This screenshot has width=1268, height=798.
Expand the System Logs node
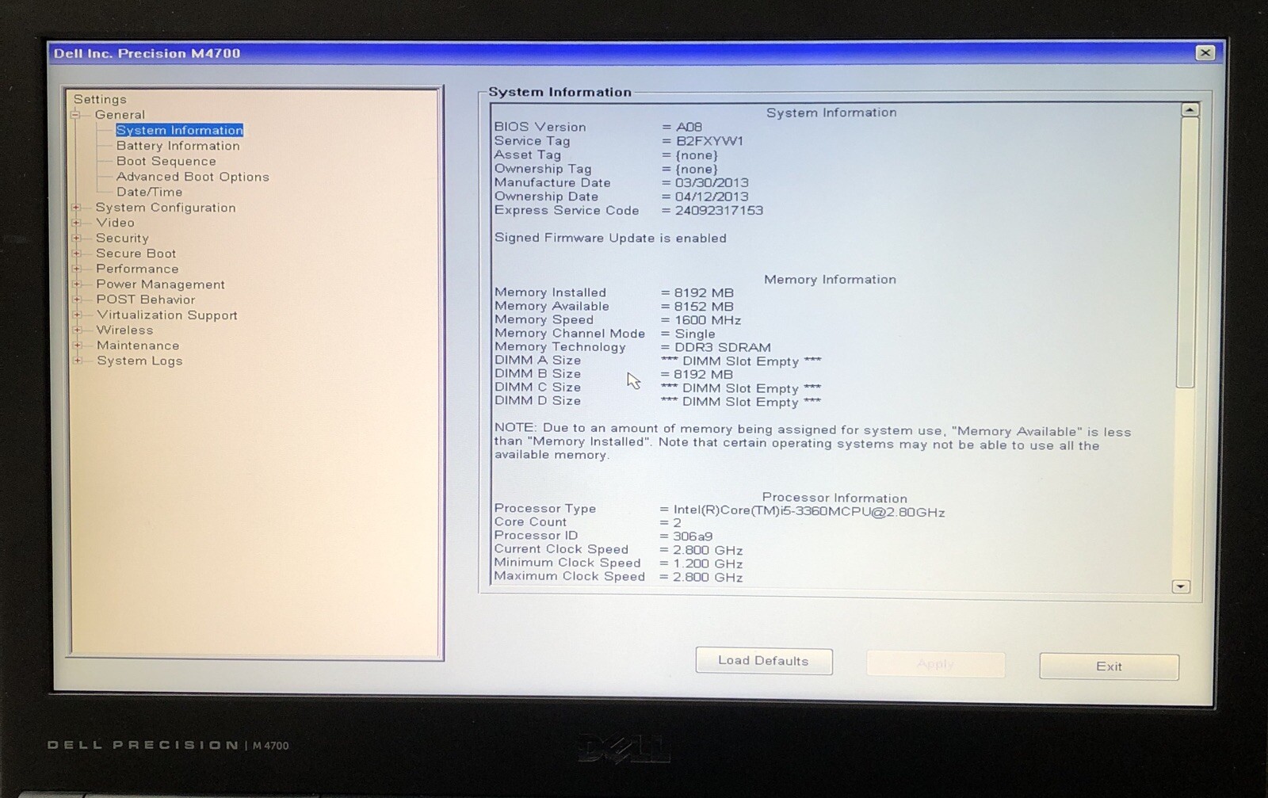(x=77, y=361)
